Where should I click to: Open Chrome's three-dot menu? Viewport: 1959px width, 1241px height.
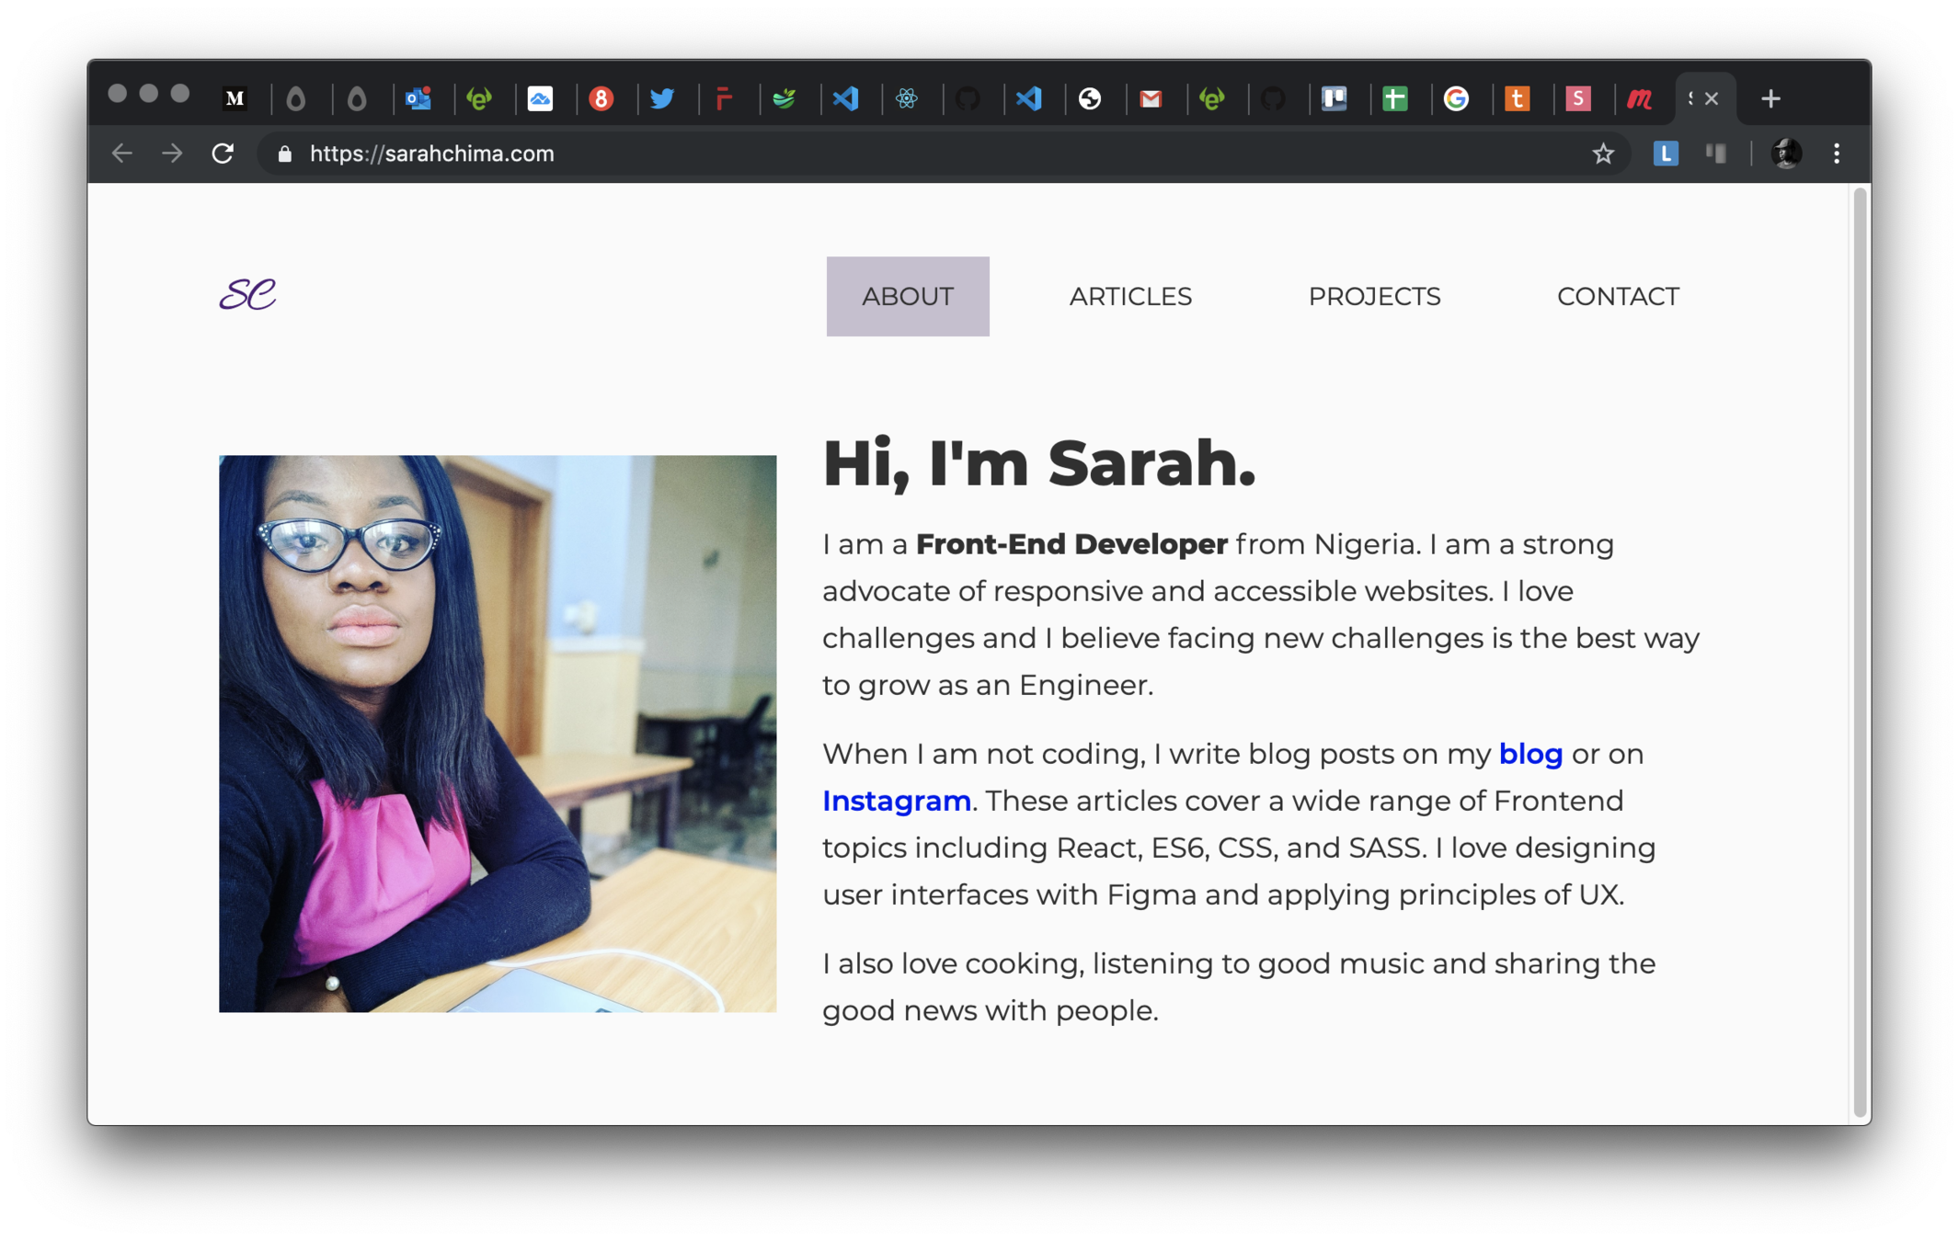pyautogui.click(x=1837, y=154)
